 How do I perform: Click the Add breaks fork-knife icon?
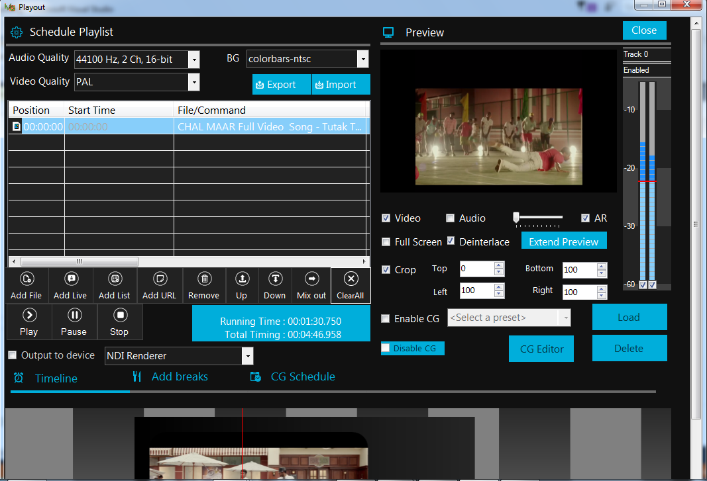point(137,376)
